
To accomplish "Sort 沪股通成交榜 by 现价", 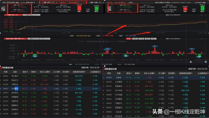I will pos(25,72).
